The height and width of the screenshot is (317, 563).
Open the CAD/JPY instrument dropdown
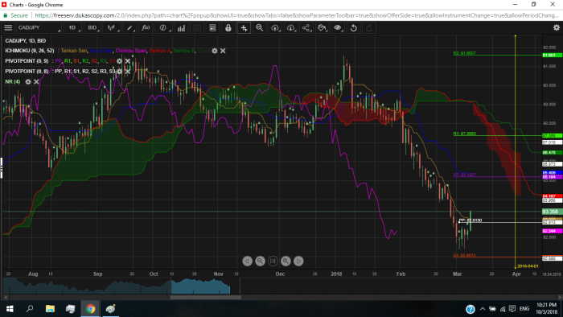click(x=39, y=27)
